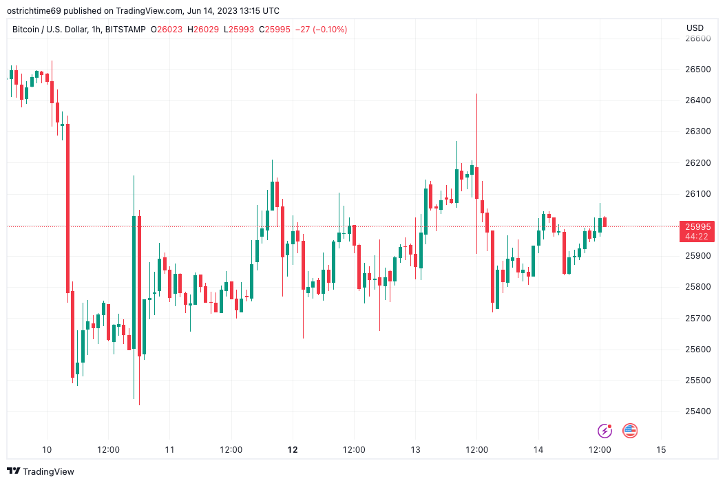
Task: Click the date label 15 on time axis
Action: coord(661,450)
